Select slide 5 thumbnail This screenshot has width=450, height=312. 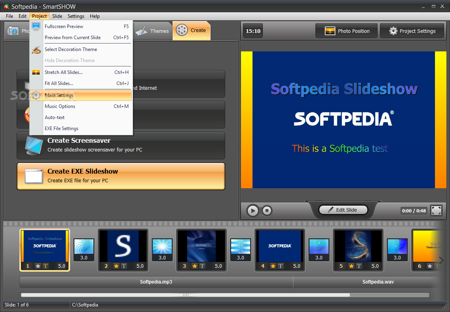coord(358,250)
